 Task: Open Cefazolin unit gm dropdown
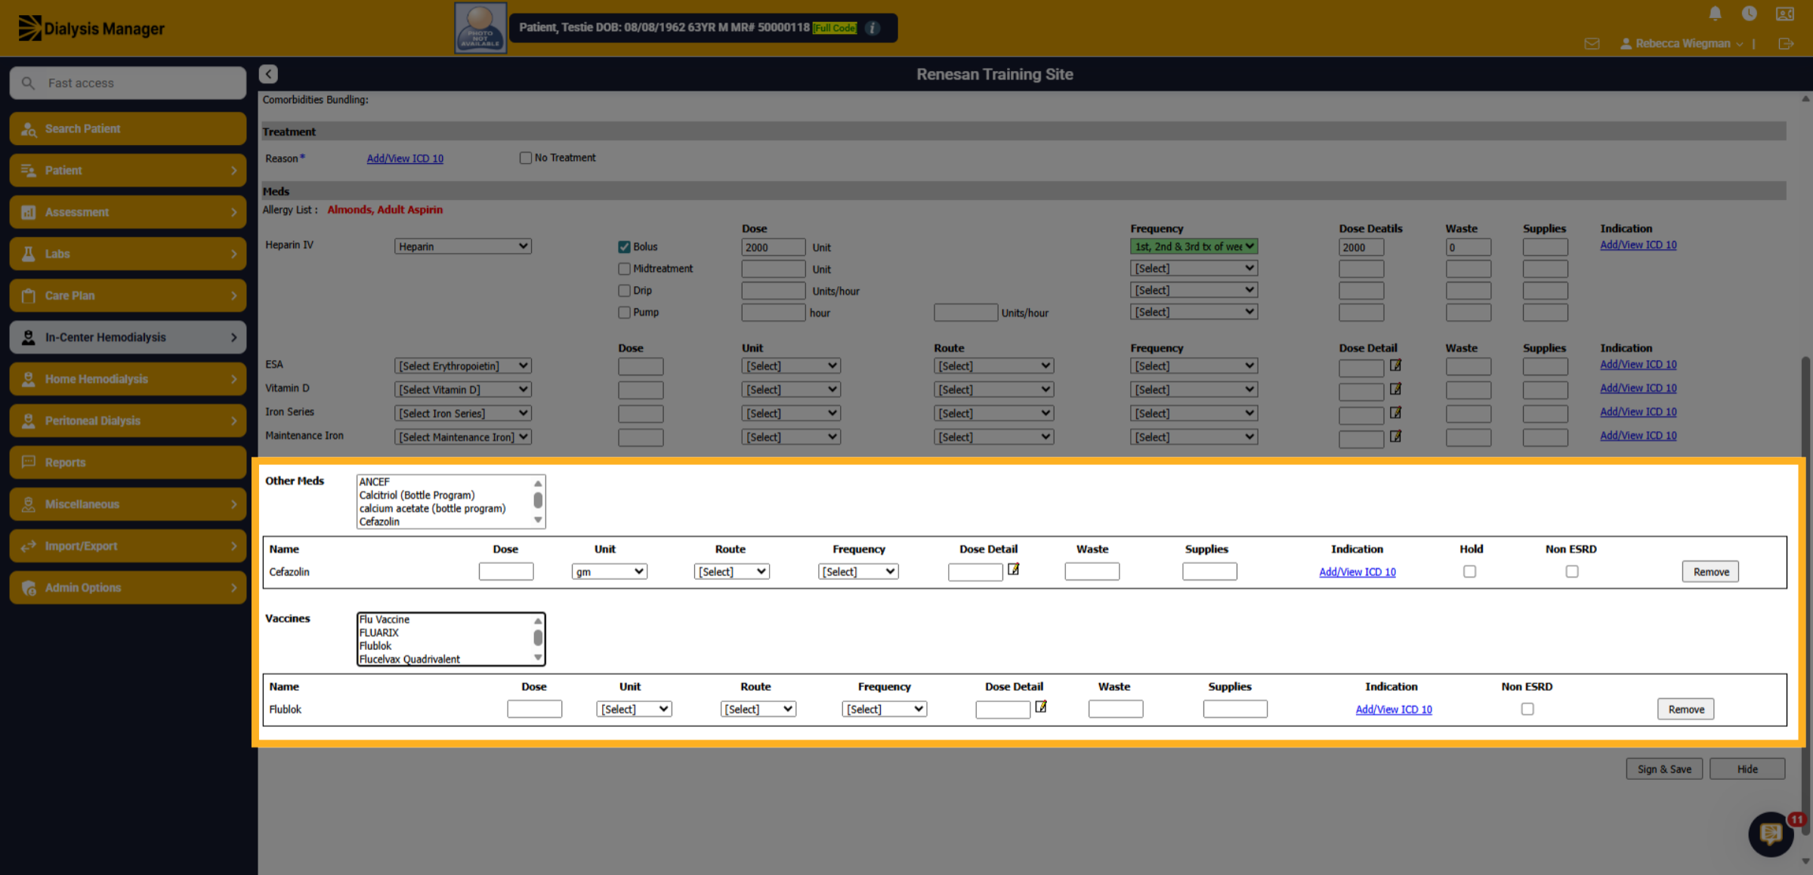[x=609, y=572]
